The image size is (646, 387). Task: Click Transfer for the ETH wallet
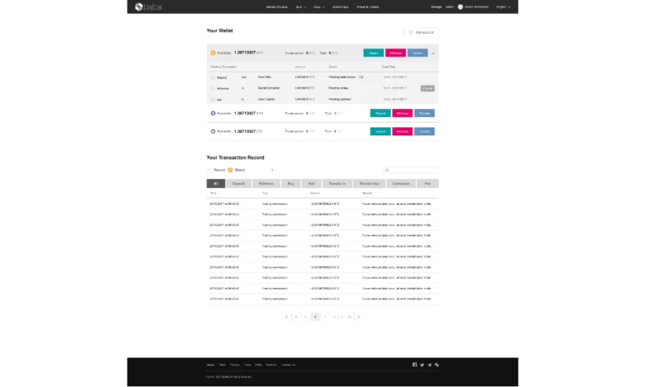425,113
